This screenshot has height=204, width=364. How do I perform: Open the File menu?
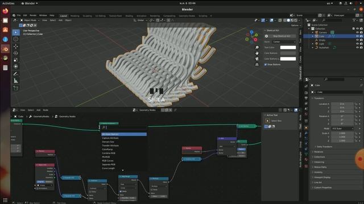[x=19, y=15]
